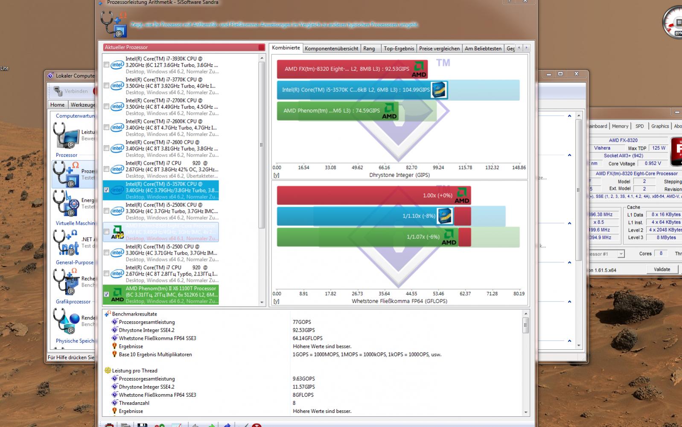Click the Kombinierte tab
Screen dimensions: 682x427
286,48
